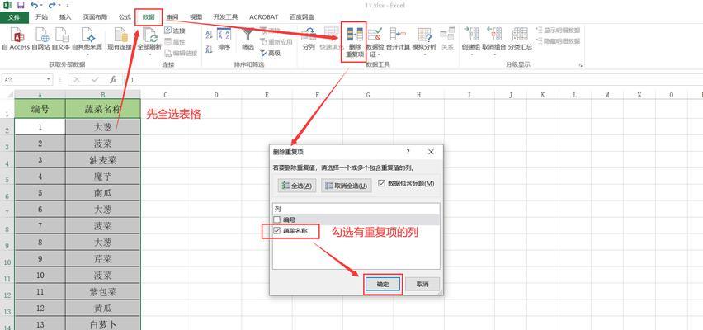Image resolution: width=703 pixels, height=330 pixels.
Task: Switch to the 开发工具 tab
Action: [225, 17]
